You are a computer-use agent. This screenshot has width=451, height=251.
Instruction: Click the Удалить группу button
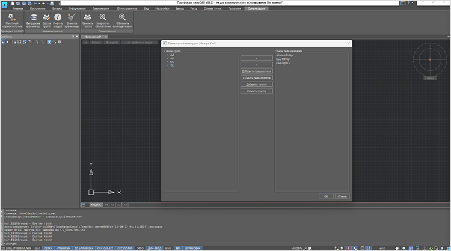coord(256,91)
